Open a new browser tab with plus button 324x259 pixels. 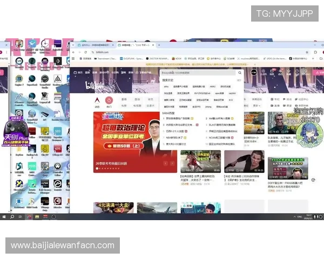click(154, 45)
